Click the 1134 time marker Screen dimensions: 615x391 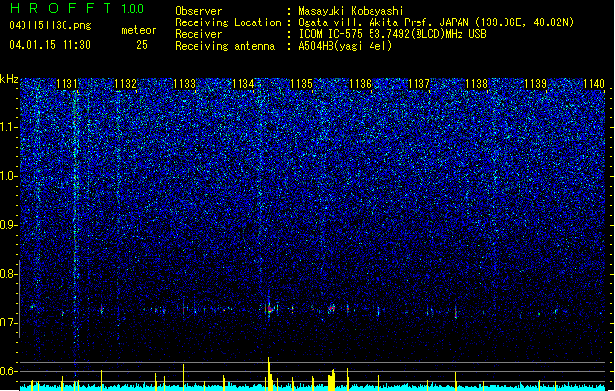click(242, 83)
